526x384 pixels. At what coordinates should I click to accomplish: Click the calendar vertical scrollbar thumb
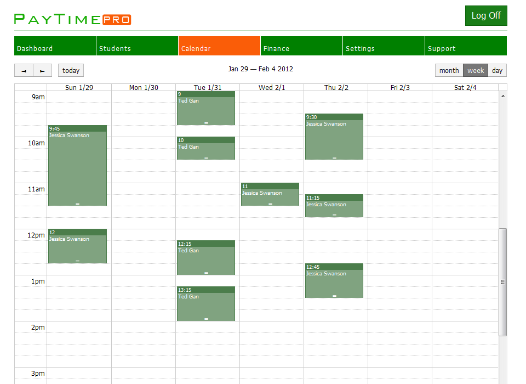(502, 282)
